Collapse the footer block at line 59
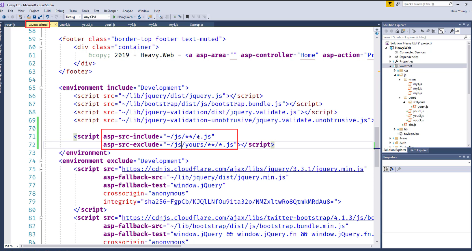Image resolution: width=472 pixels, height=251 pixels. pos(41,39)
